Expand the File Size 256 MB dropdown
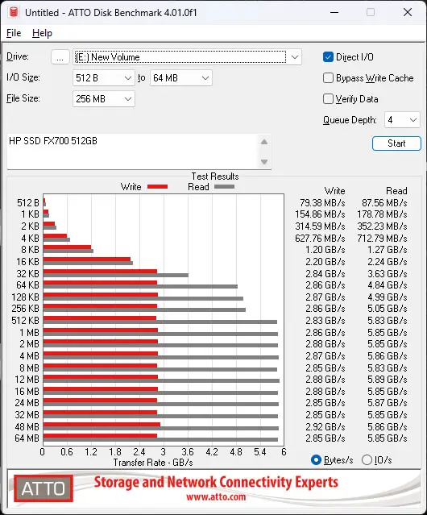This screenshot has width=427, height=515. [x=103, y=99]
